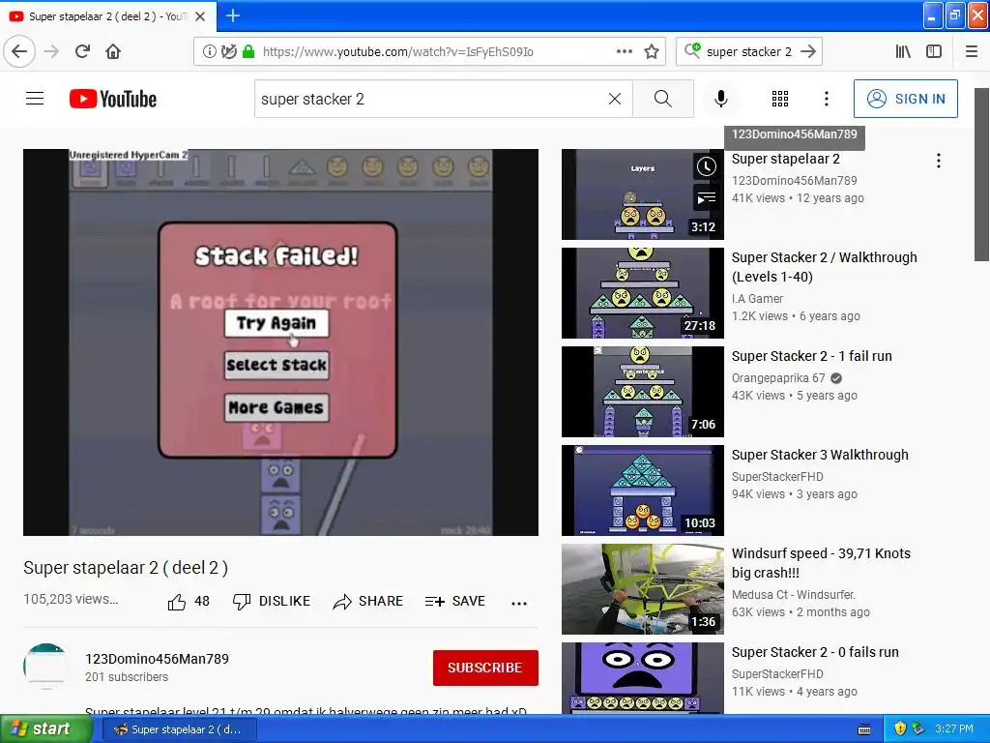Open Windsurf speed - 39,71 Knots title link
Screen dimensions: 990x743
click(x=822, y=563)
